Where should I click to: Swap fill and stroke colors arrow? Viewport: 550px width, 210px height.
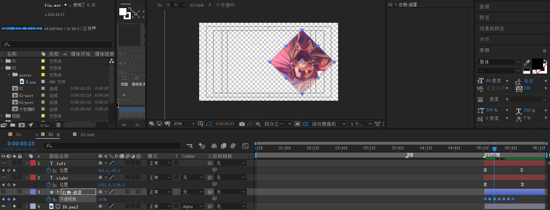click(545, 61)
